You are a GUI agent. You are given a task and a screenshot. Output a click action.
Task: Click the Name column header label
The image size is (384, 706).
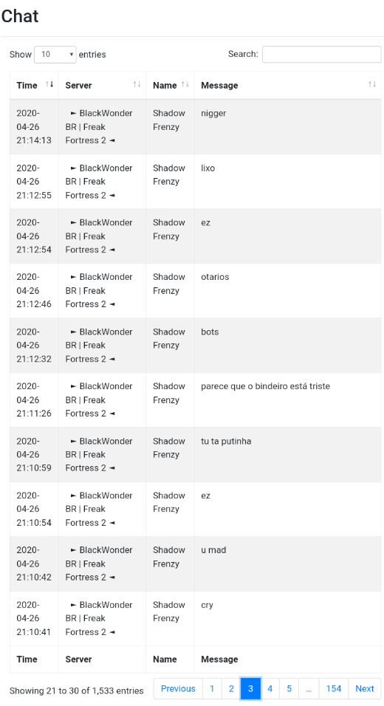[165, 85]
